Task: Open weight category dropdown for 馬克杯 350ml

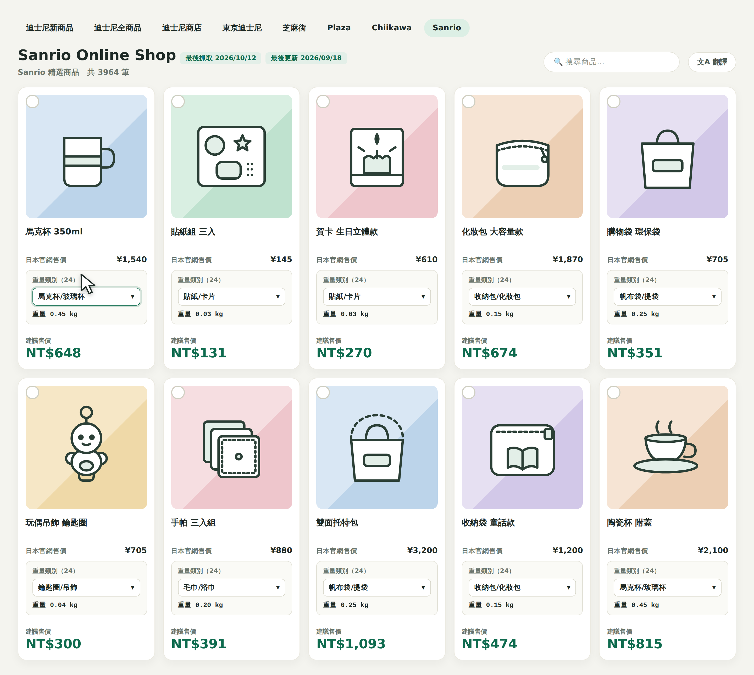Action: click(86, 297)
